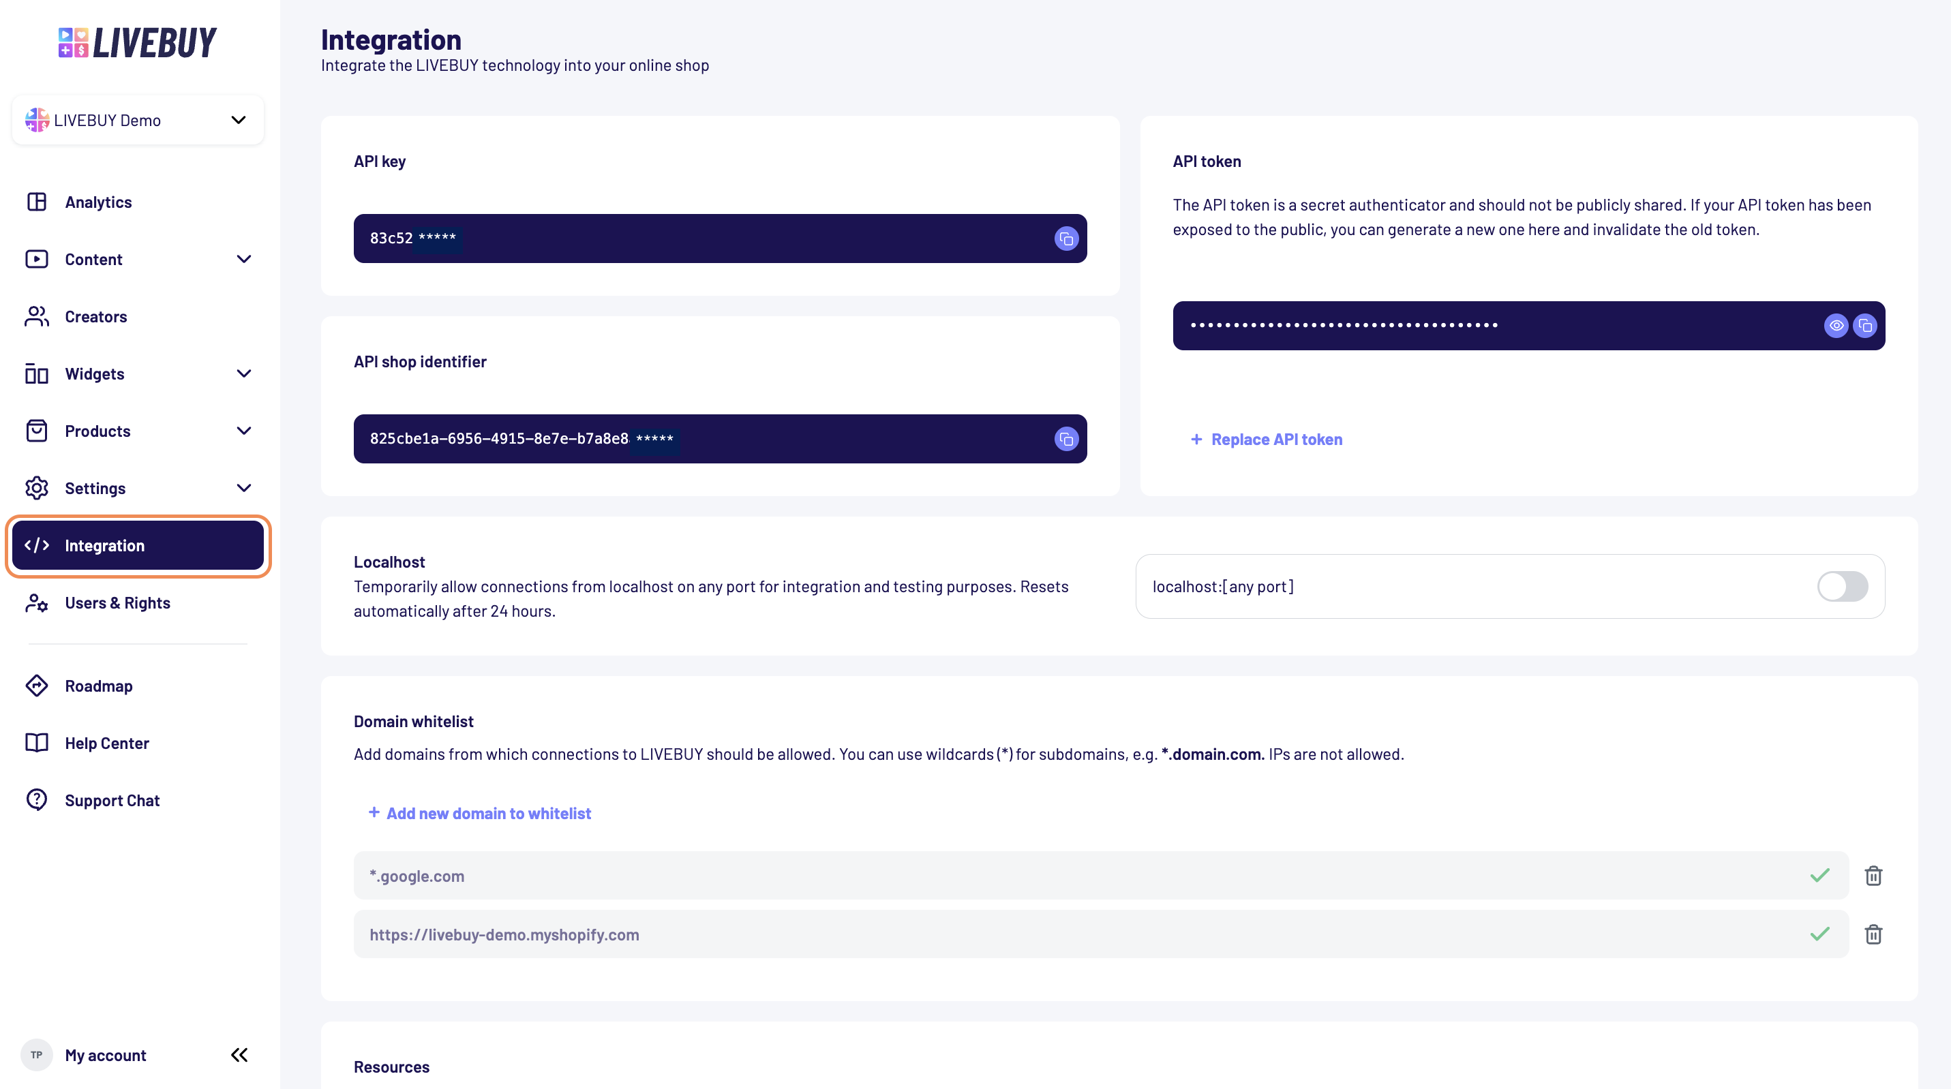Screen dimensions: 1951x1089
Task: Click the green checkmark for *.google.com
Action: tap(1819, 876)
